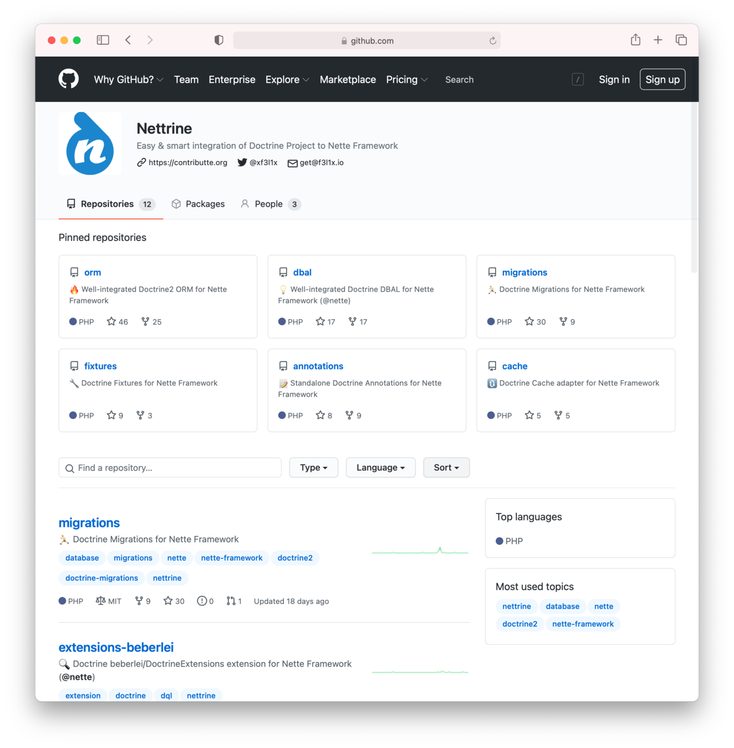
Task: Select the doctrine-migrations topic tag
Action: (x=101, y=578)
